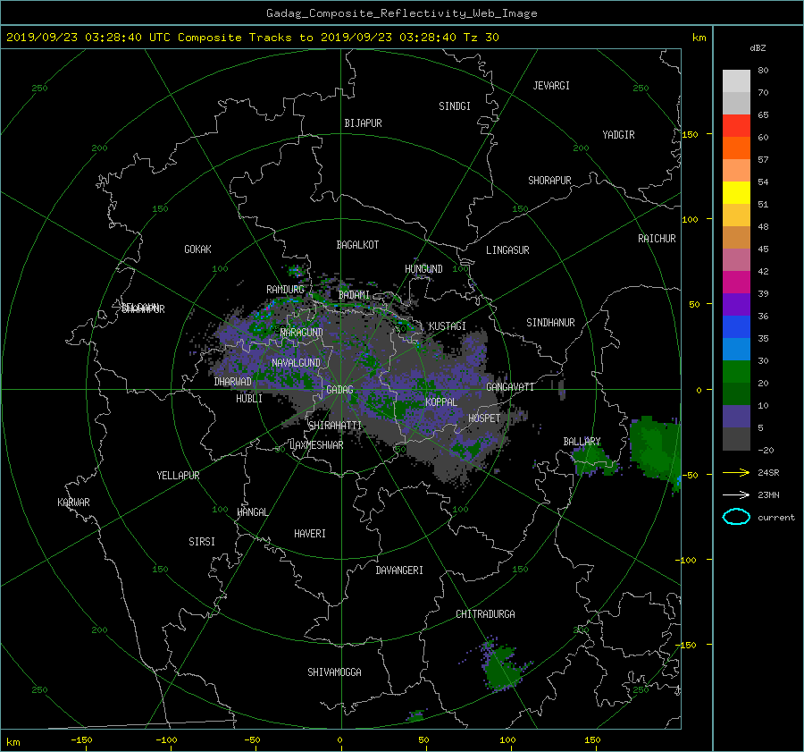This screenshot has width=804, height=752.
Task: Click the Gadag_Composite_Reflectivity_Web_Image title
Action: pyautogui.click(x=401, y=13)
